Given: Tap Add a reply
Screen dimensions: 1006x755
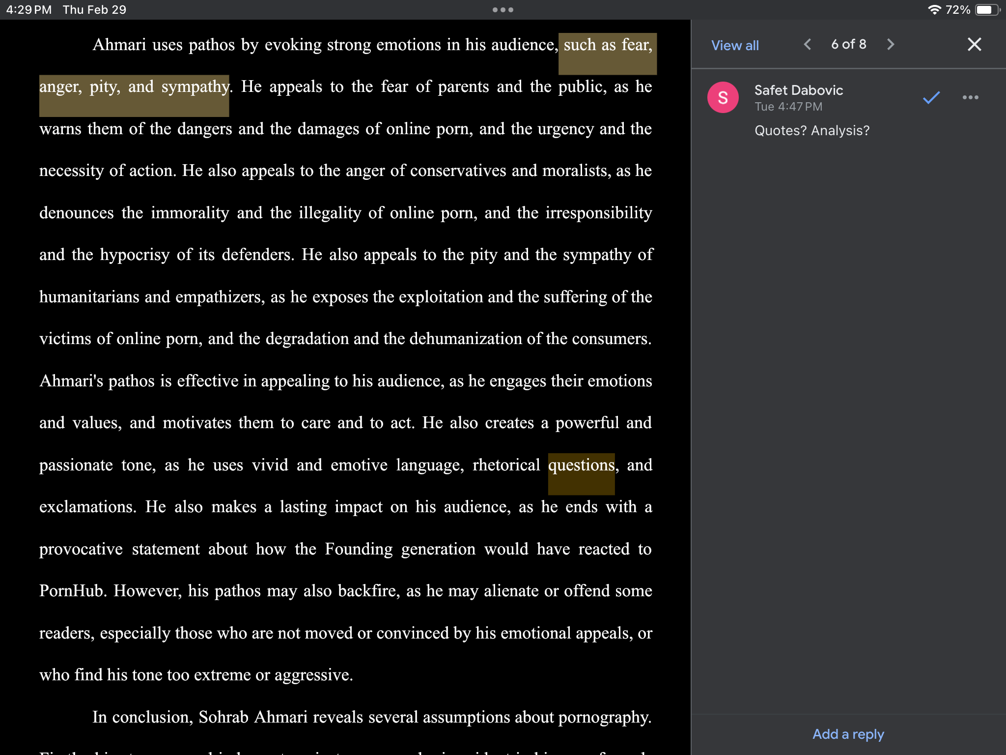Looking at the screenshot, I should pyautogui.click(x=848, y=734).
